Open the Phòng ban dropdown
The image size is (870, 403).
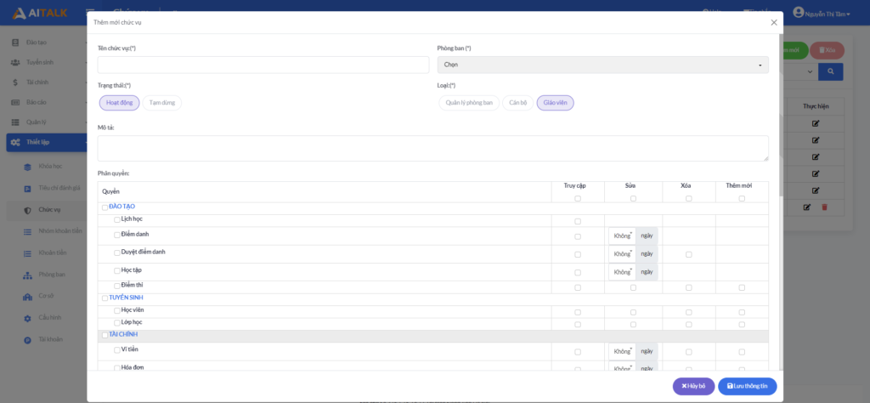(602, 65)
